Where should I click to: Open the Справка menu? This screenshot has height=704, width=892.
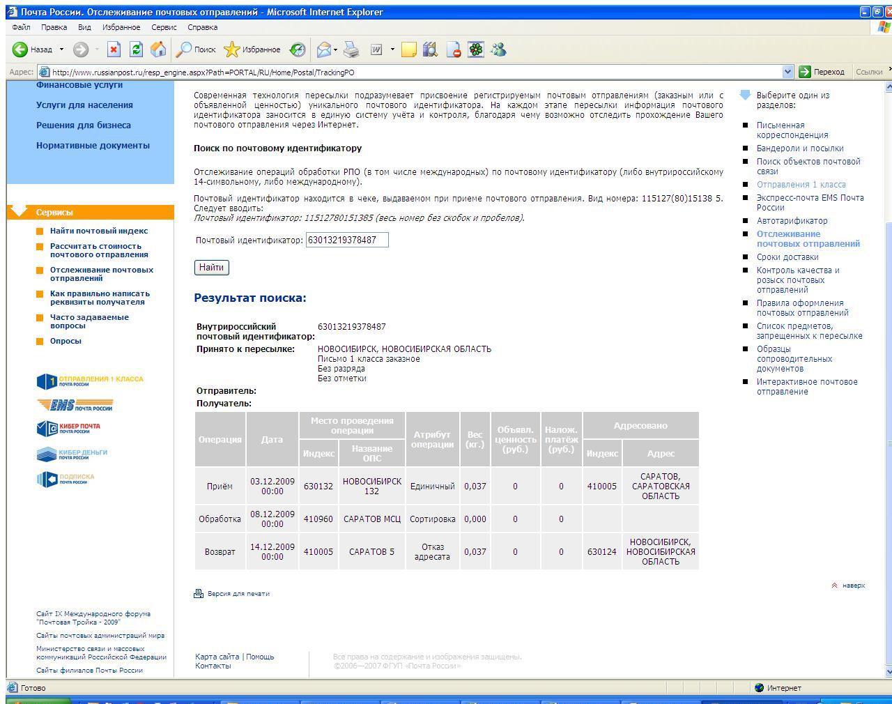click(202, 27)
